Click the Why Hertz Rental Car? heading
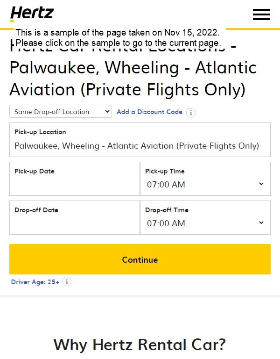 pos(140,345)
